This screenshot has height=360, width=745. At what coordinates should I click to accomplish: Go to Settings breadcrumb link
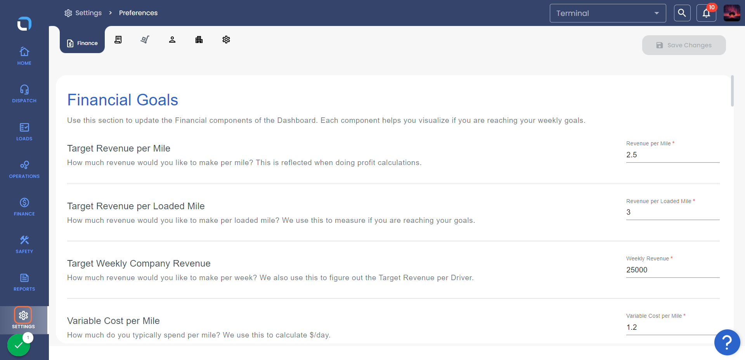point(83,13)
